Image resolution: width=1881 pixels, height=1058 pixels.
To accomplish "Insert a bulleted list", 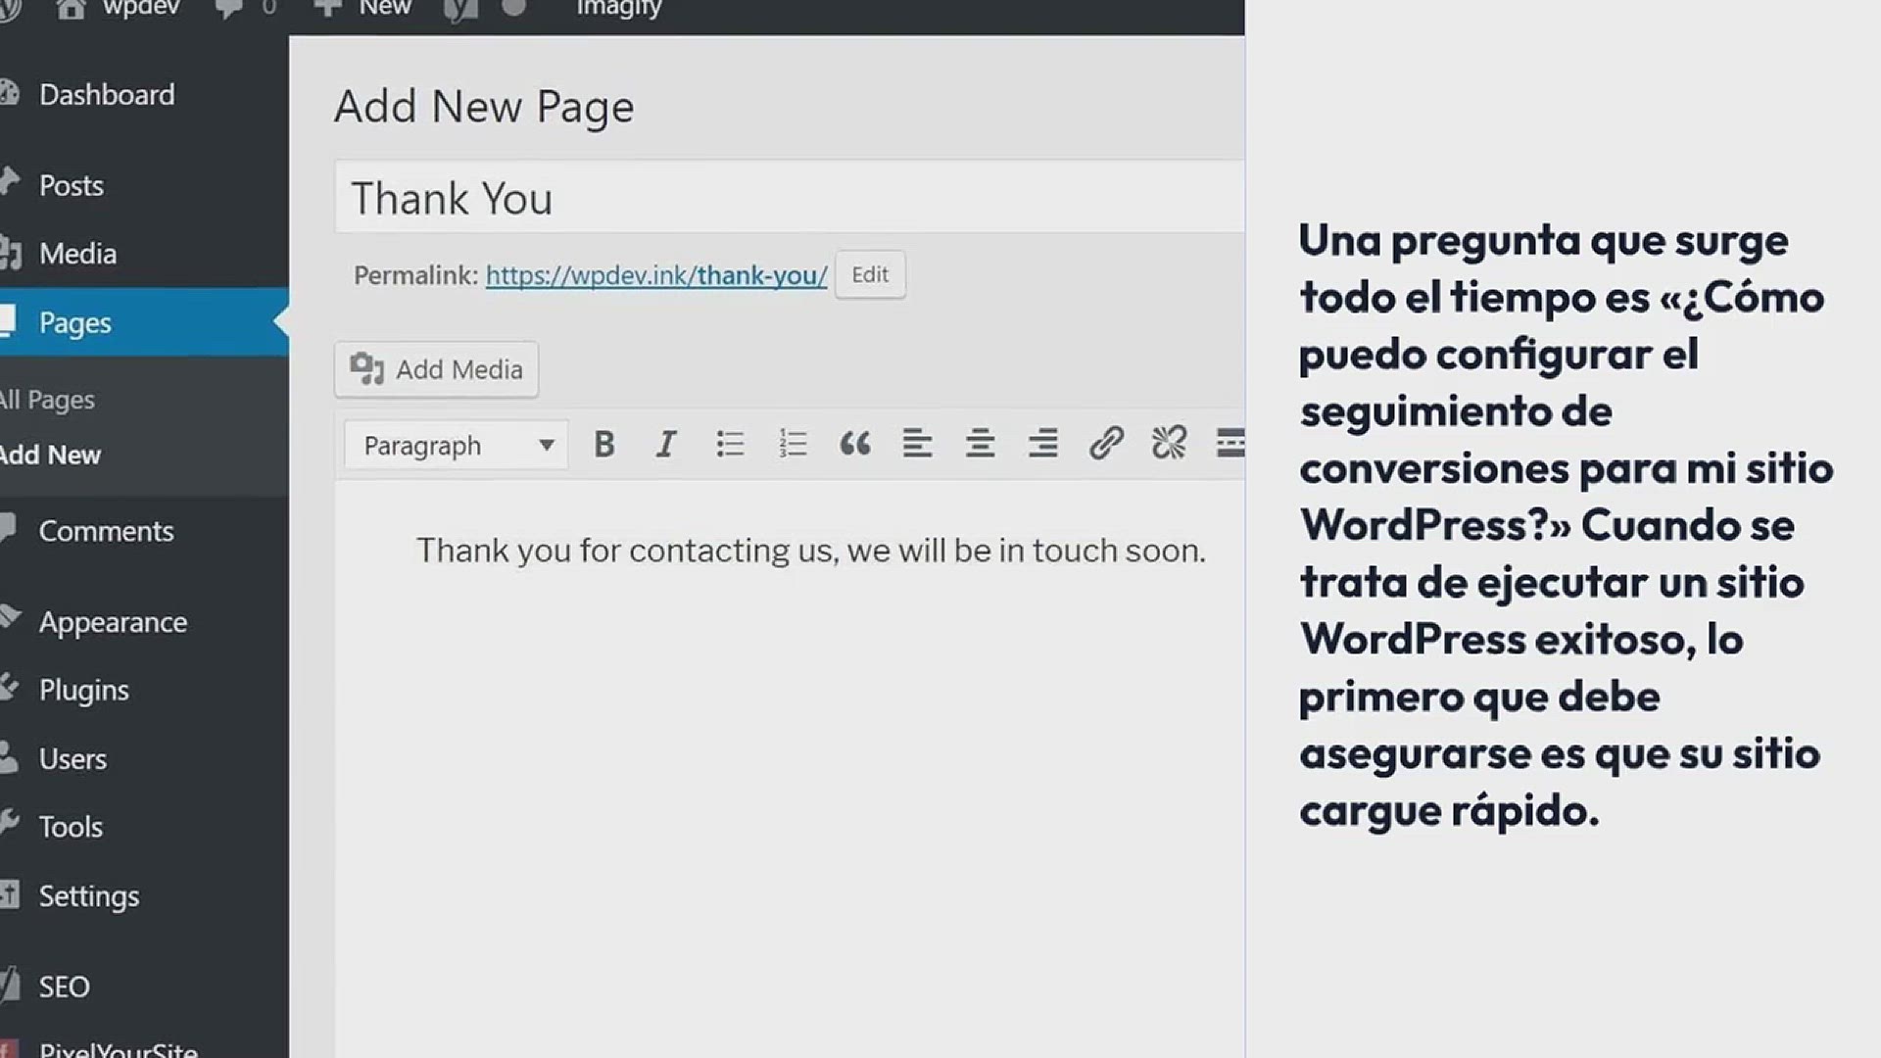I will (730, 445).
